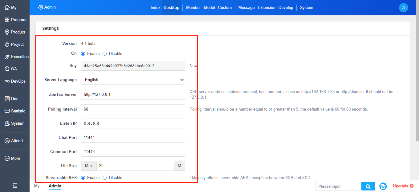Expand the Server Language dropdown
The height and width of the screenshot is (192, 419).
click(133, 80)
